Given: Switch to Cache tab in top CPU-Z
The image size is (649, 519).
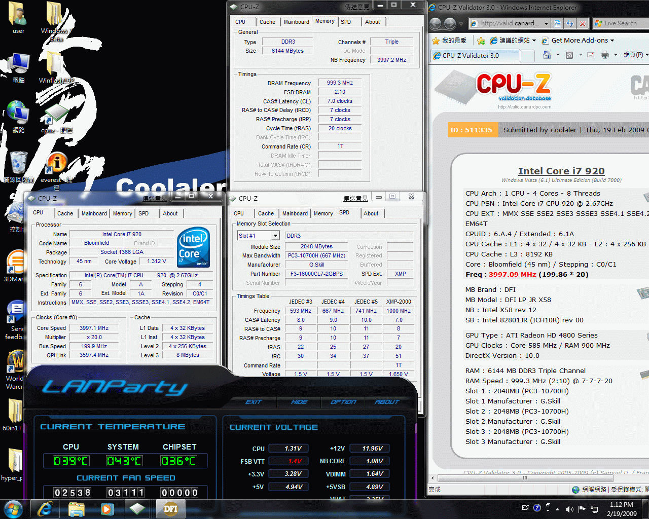Looking at the screenshot, I should click(x=267, y=22).
